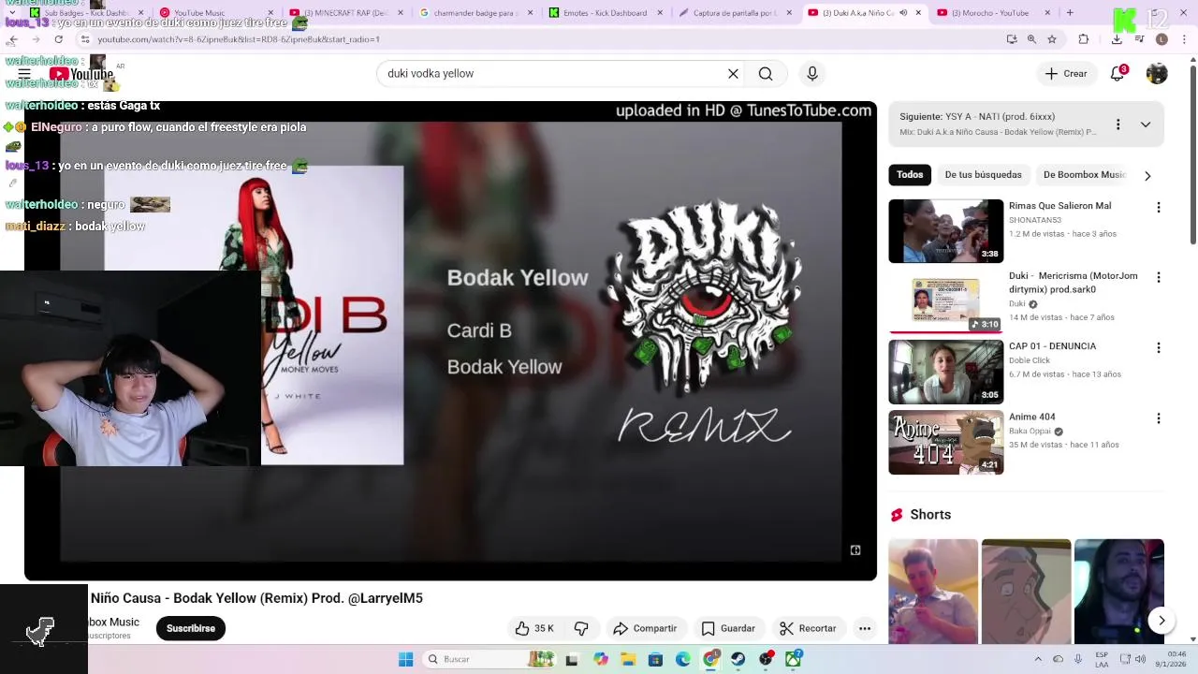1198x674 pixels.
Task: Toggle the video fullscreen icon
Action: point(855,550)
